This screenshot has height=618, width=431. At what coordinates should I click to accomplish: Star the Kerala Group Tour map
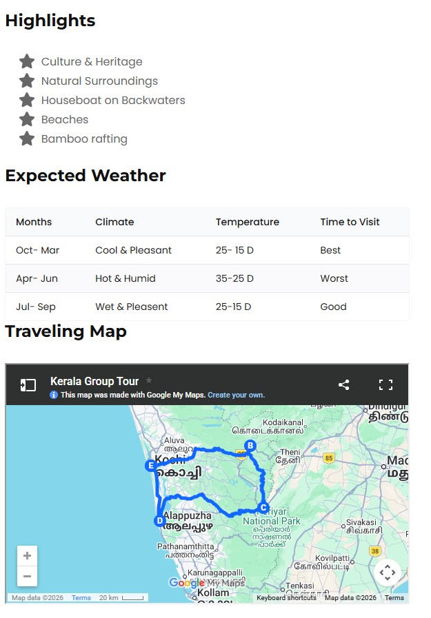tap(148, 380)
